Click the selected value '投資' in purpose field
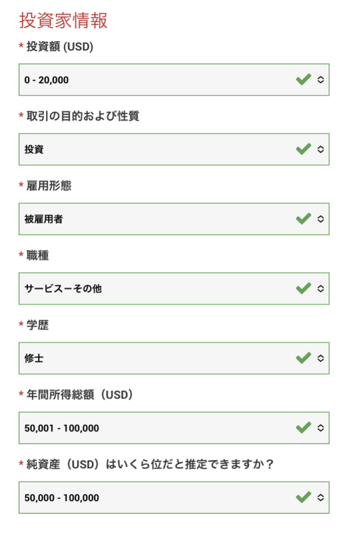 (x=34, y=149)
